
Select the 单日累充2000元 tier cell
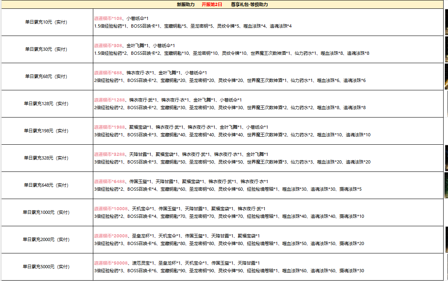pyautogui.click(x=46, y=239)
